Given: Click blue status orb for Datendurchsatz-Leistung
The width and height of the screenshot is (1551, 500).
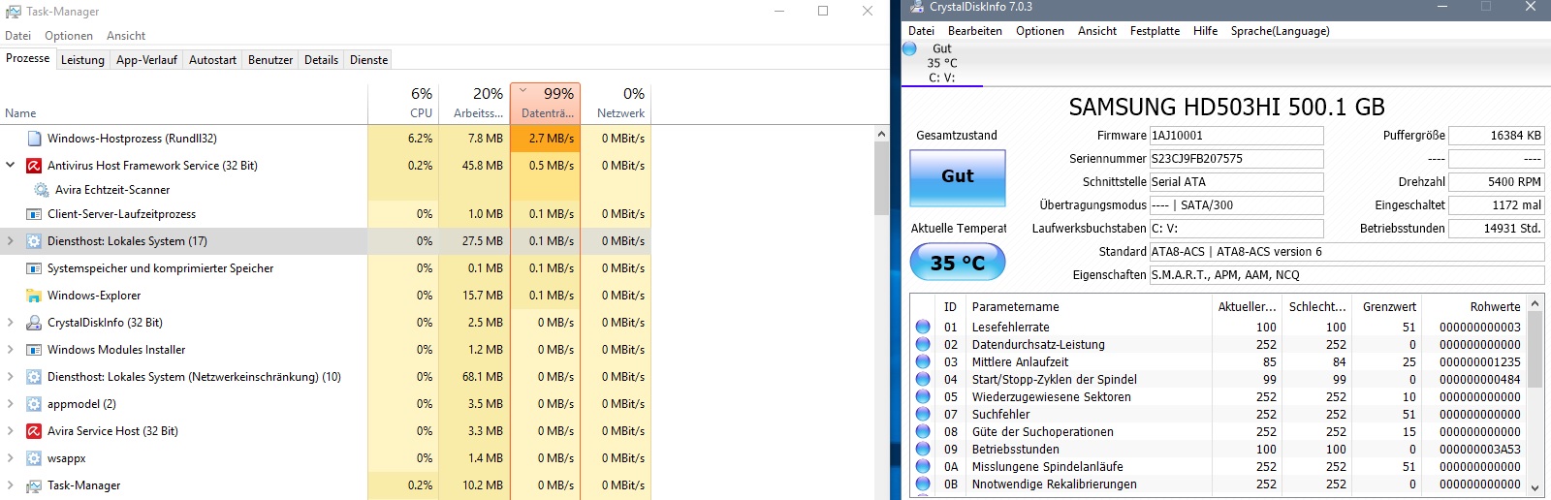Looking at the screenshot, I should coord(923,345).
